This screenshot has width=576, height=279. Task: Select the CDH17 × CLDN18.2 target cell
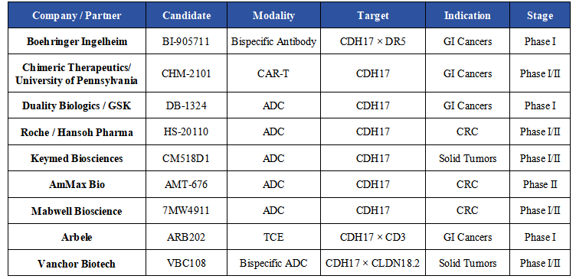point(373,263)
